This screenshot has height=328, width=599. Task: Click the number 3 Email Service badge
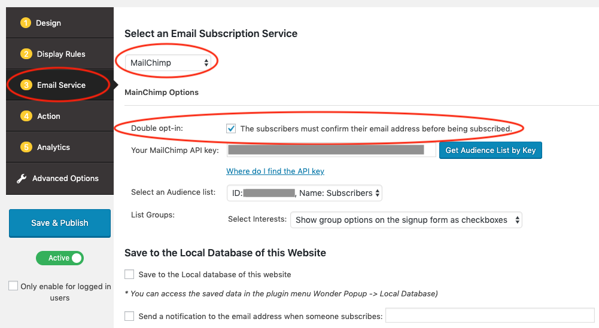click(26, 85)
